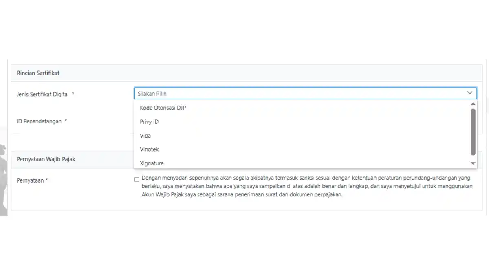Click the list scrollbar down arrow
The image size is (489, 275).
click(473, 163)
